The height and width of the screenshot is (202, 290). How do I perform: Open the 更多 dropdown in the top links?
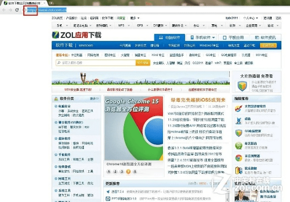click(x=135, y=18)
